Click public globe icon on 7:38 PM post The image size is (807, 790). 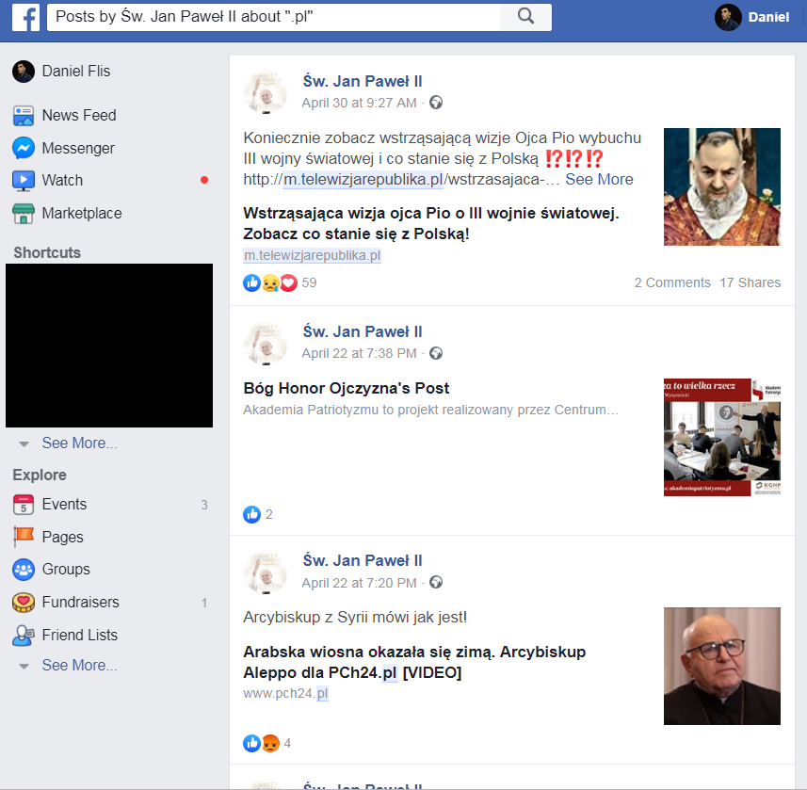point(436,353)
